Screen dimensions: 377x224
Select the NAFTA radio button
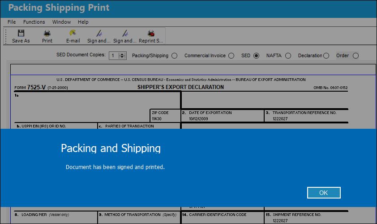click(x=288, y=56)
